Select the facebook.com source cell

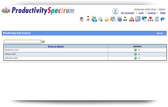pyautogui.click(x=56, y=50)
